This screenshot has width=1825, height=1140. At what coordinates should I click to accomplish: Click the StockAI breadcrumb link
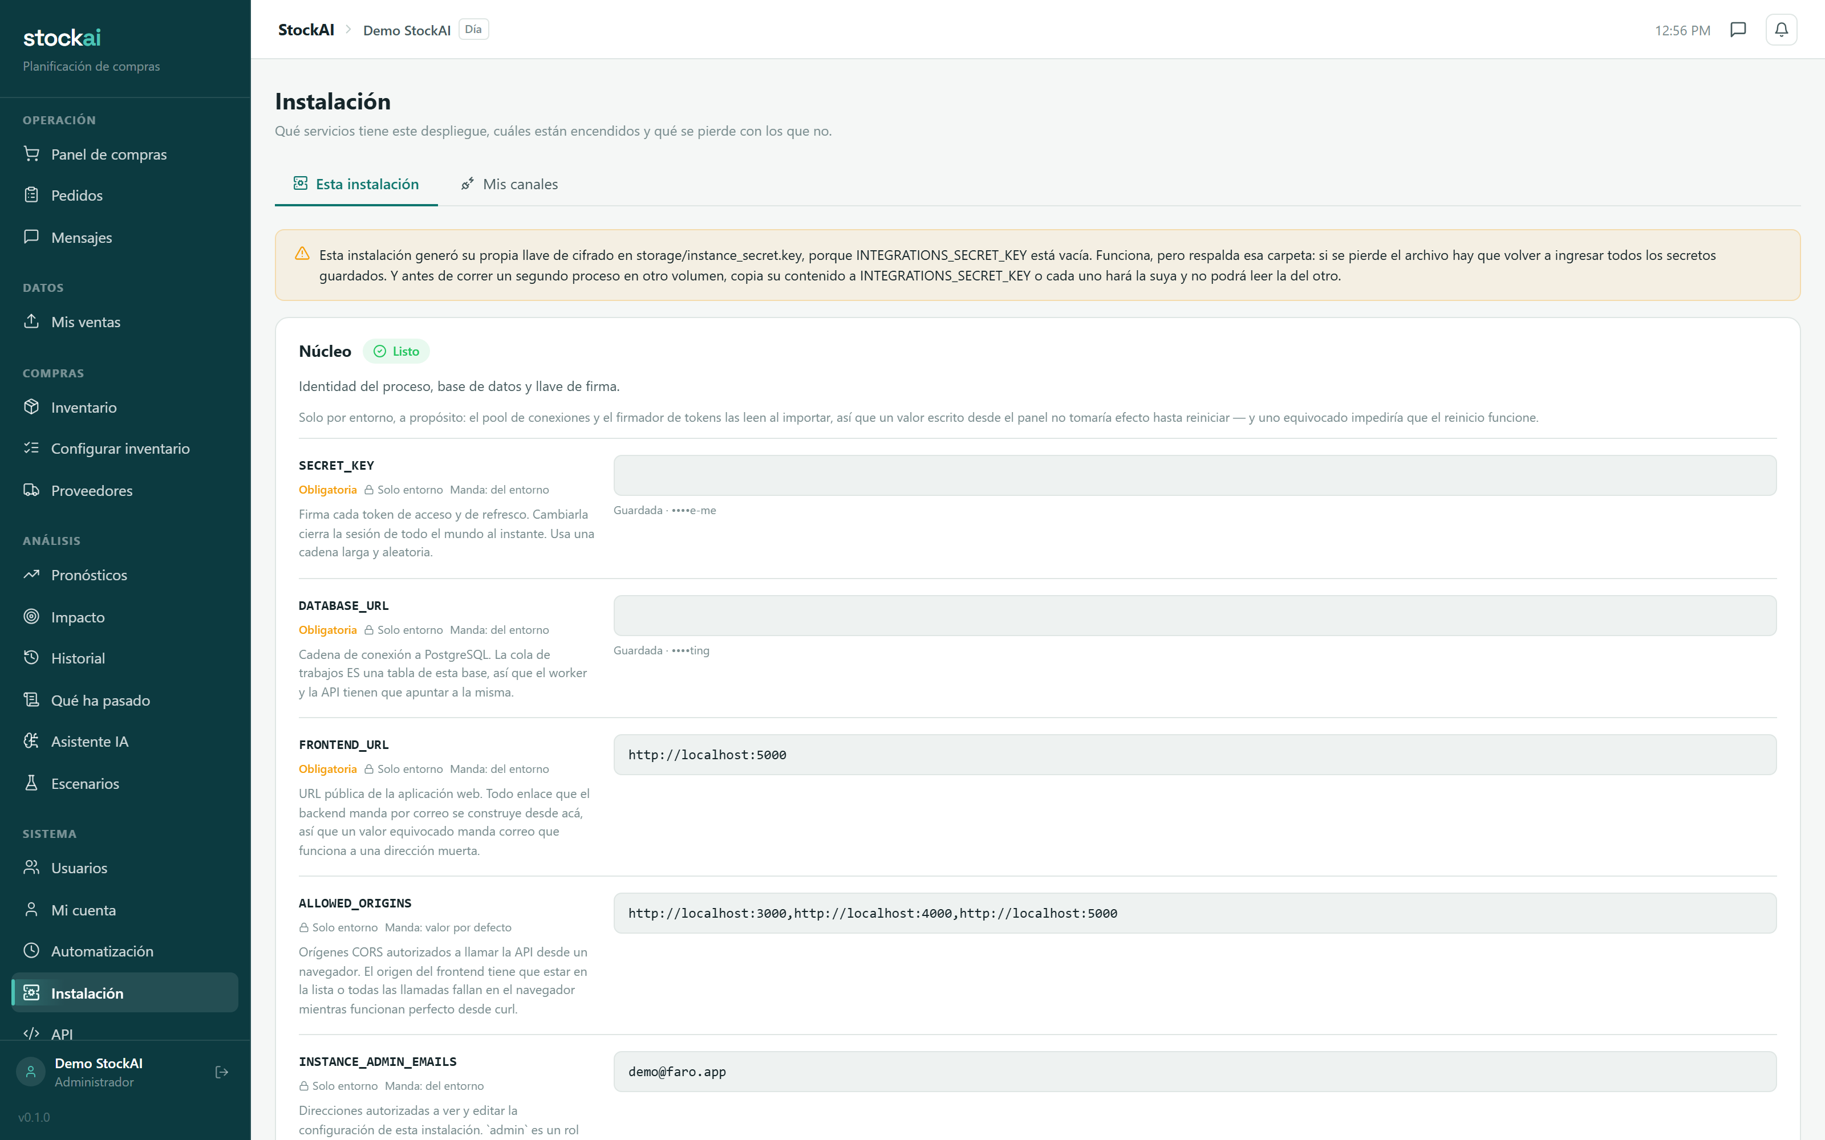306,30
